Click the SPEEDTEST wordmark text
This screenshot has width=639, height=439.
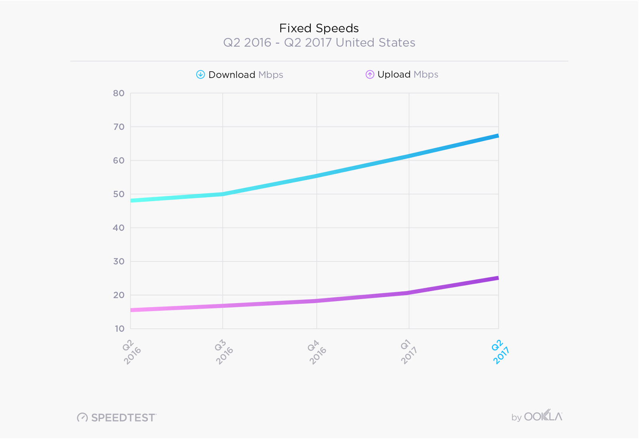[123, 418]
